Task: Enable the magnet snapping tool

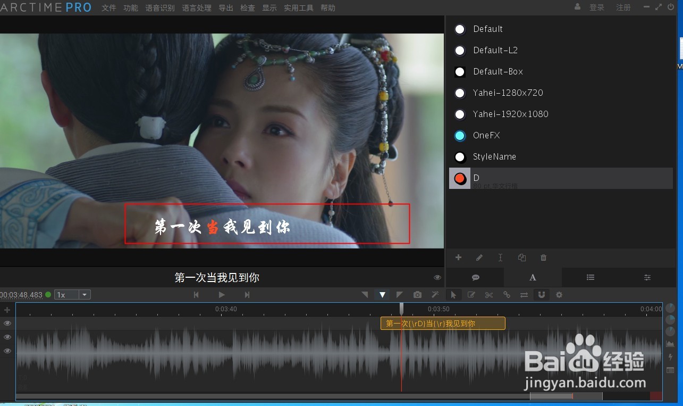Action: (x=541, y=294)
